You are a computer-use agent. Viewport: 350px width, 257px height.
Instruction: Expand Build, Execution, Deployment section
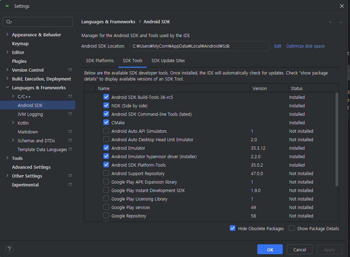pos(7,78)
